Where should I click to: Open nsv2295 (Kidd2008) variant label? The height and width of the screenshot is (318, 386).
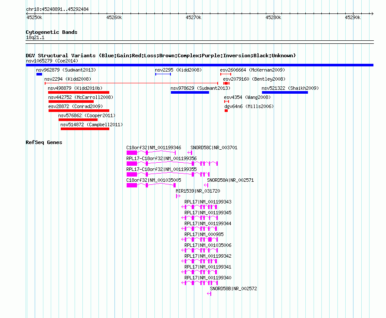click(178, 70)
